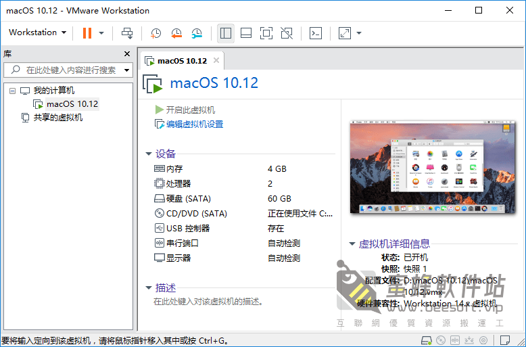Collapse the 我的计算机 tree node
Viewport: 526px width, 347px height.
coord(12,91)
